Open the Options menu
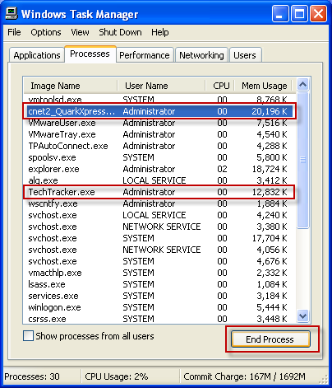The width and height of the screenshot is (332, 388). coord(46,32)
